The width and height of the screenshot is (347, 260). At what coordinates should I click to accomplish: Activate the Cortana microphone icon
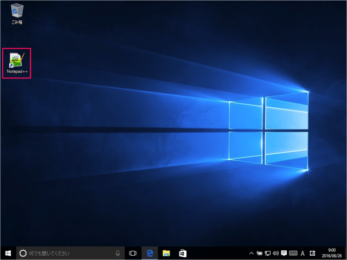tap(118, 253)
